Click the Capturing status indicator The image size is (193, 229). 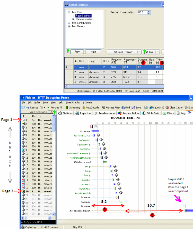click(28, 227)
